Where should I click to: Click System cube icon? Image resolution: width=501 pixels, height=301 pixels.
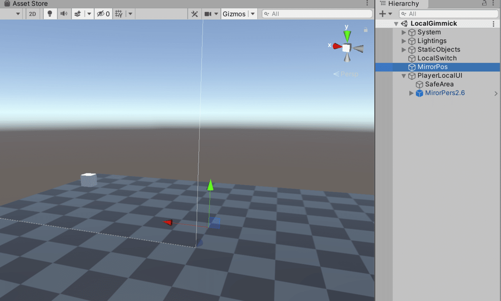click(412, 32)
